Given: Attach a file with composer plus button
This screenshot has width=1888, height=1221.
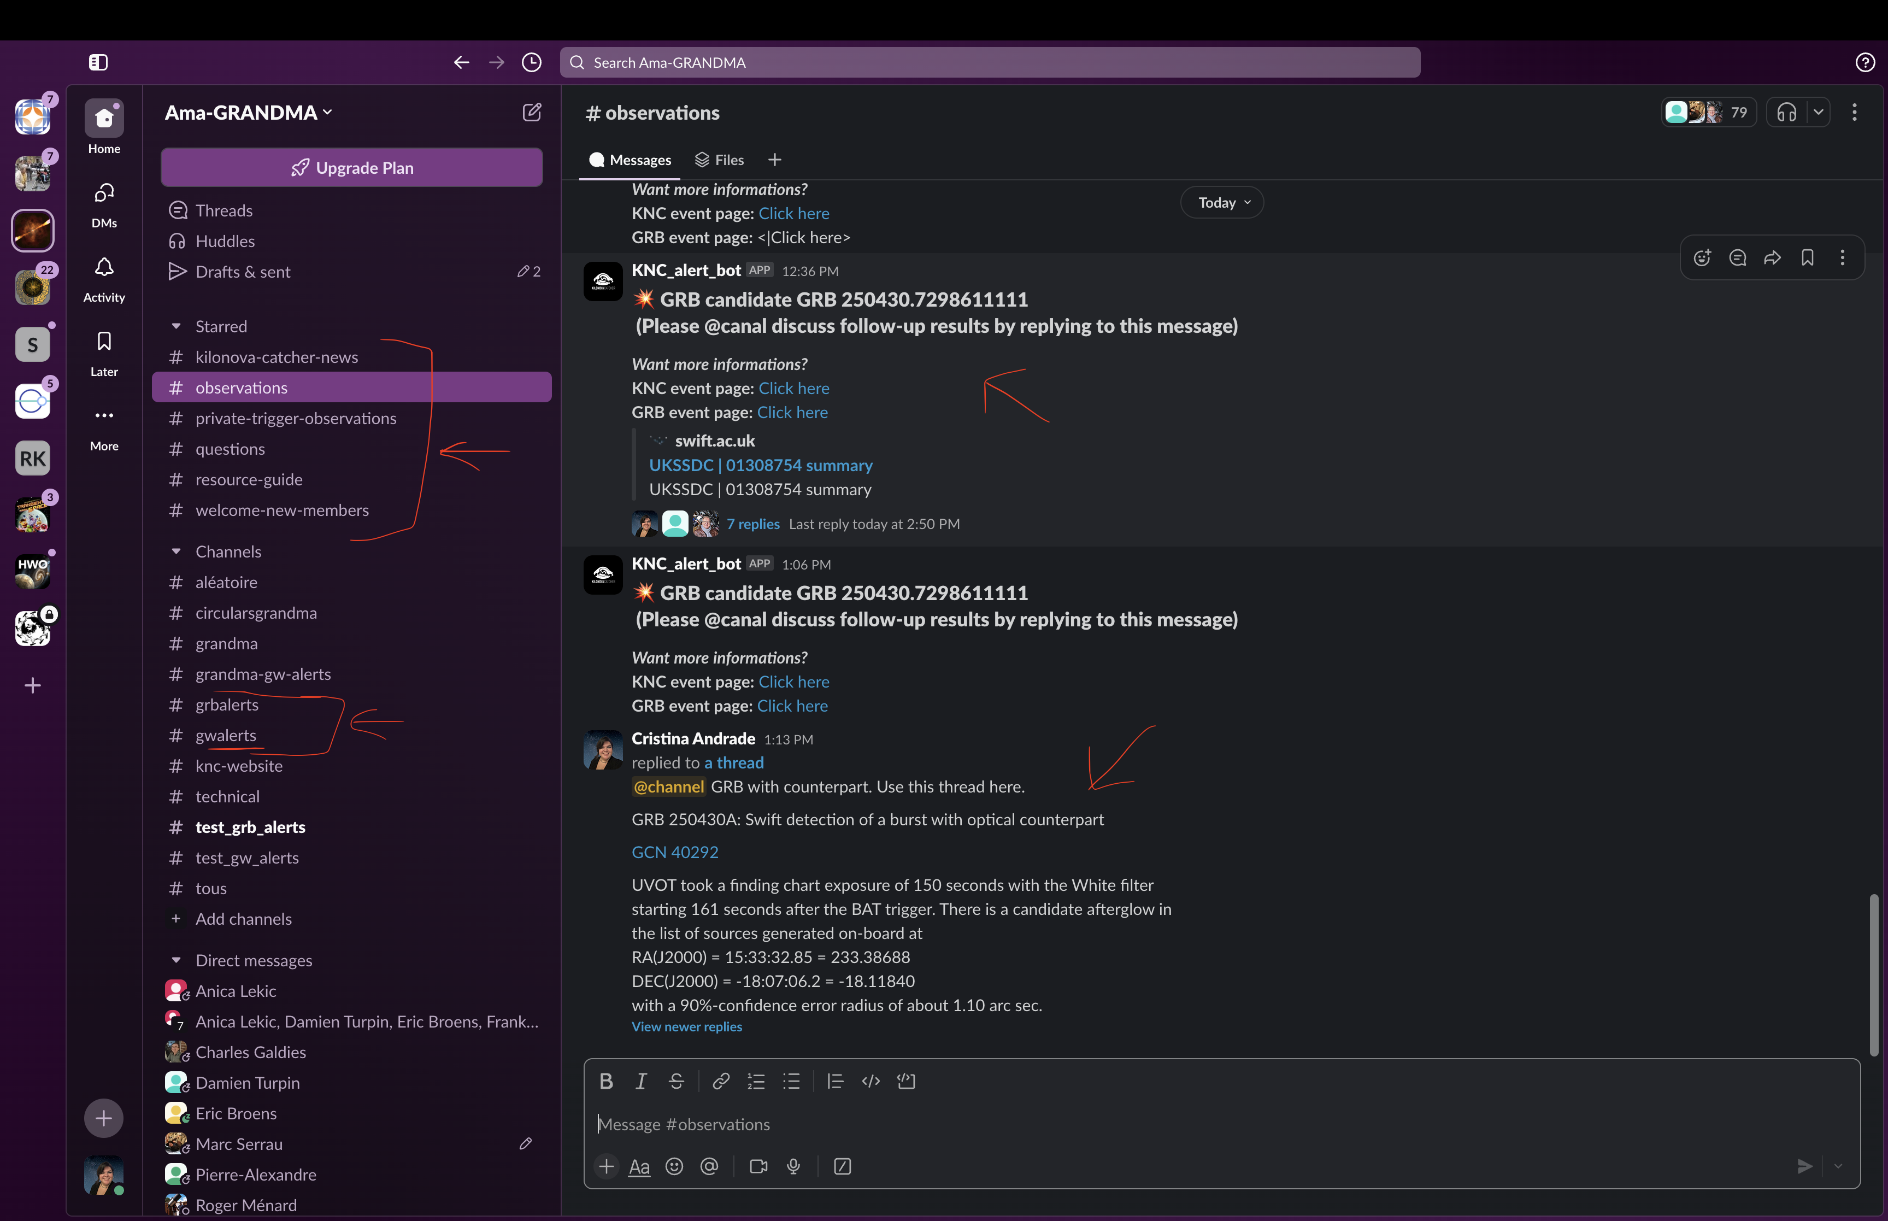Looking at the screenshot, I should [x=607, y=1167].
